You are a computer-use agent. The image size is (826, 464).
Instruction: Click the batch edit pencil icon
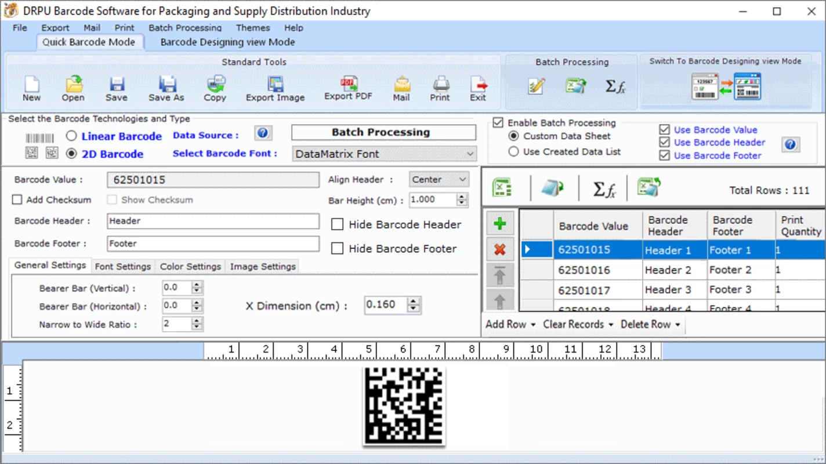click(537, 86)
